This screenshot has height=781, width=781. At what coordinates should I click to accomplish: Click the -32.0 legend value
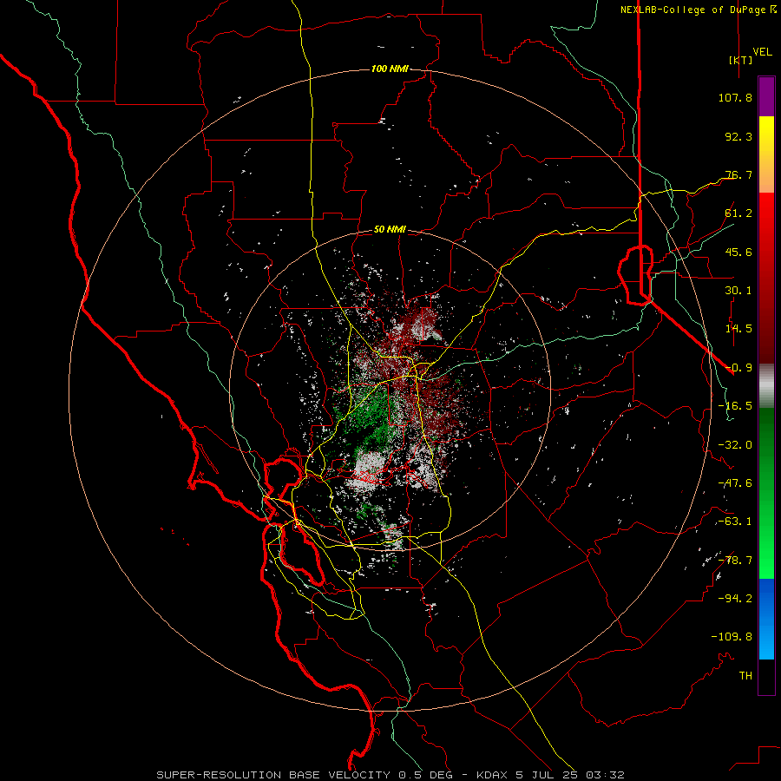(x=735, y=445)
